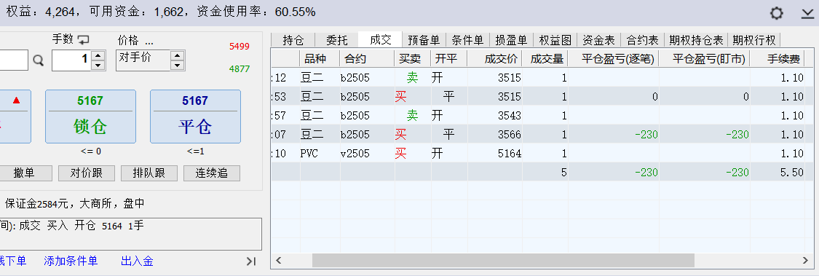Switch to the 权益图 tab

click(x=555, y=40)
